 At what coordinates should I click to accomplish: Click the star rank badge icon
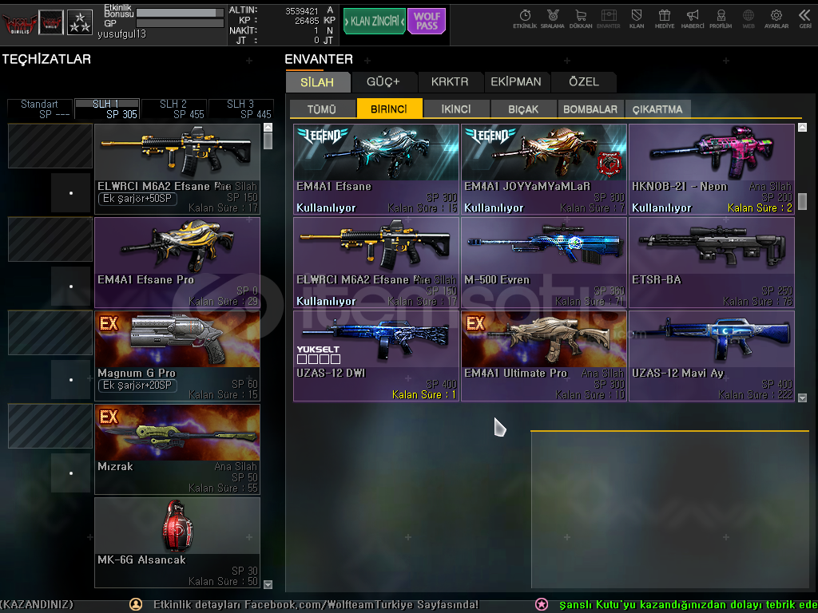tap(80, 23)
